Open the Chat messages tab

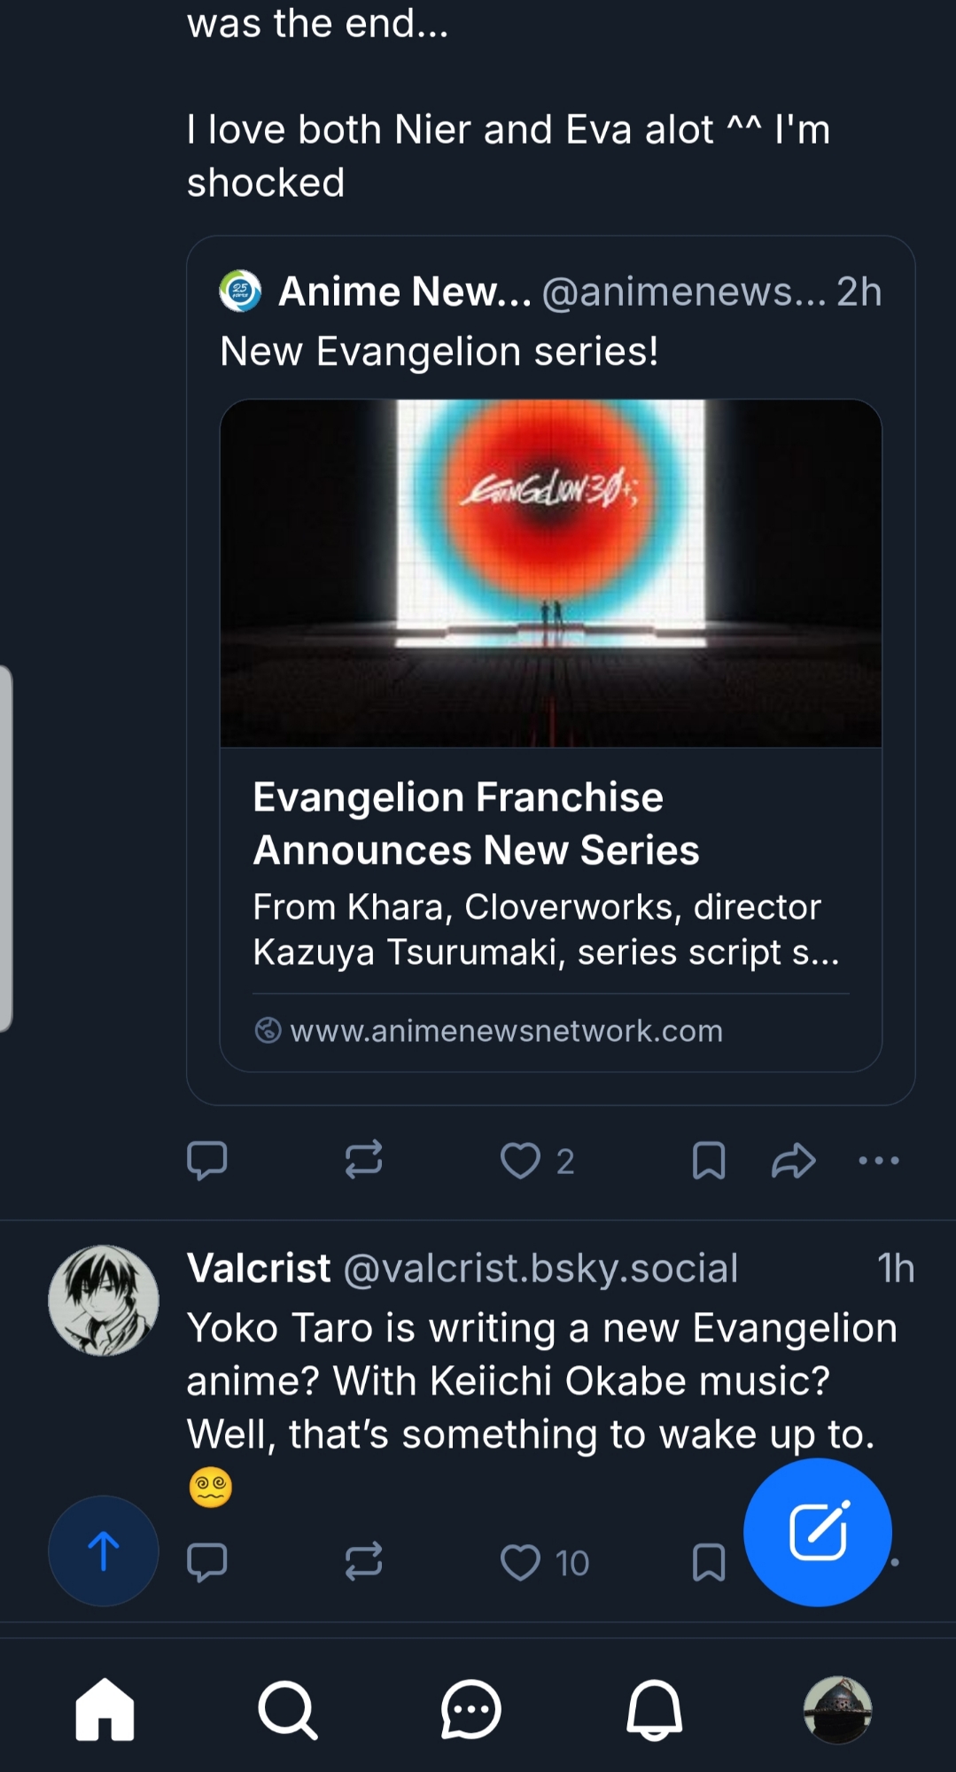point(471,1710)
